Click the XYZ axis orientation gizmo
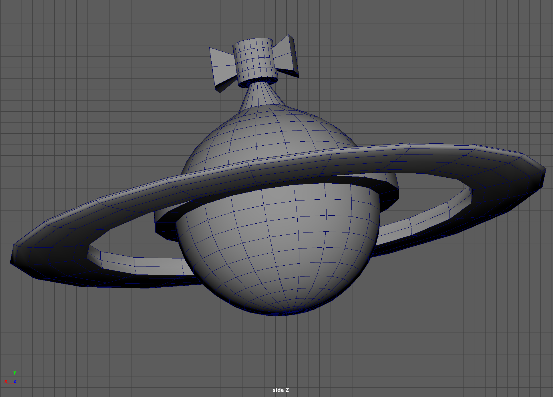Viewport: 553px width, 397px height. [11, 377]
